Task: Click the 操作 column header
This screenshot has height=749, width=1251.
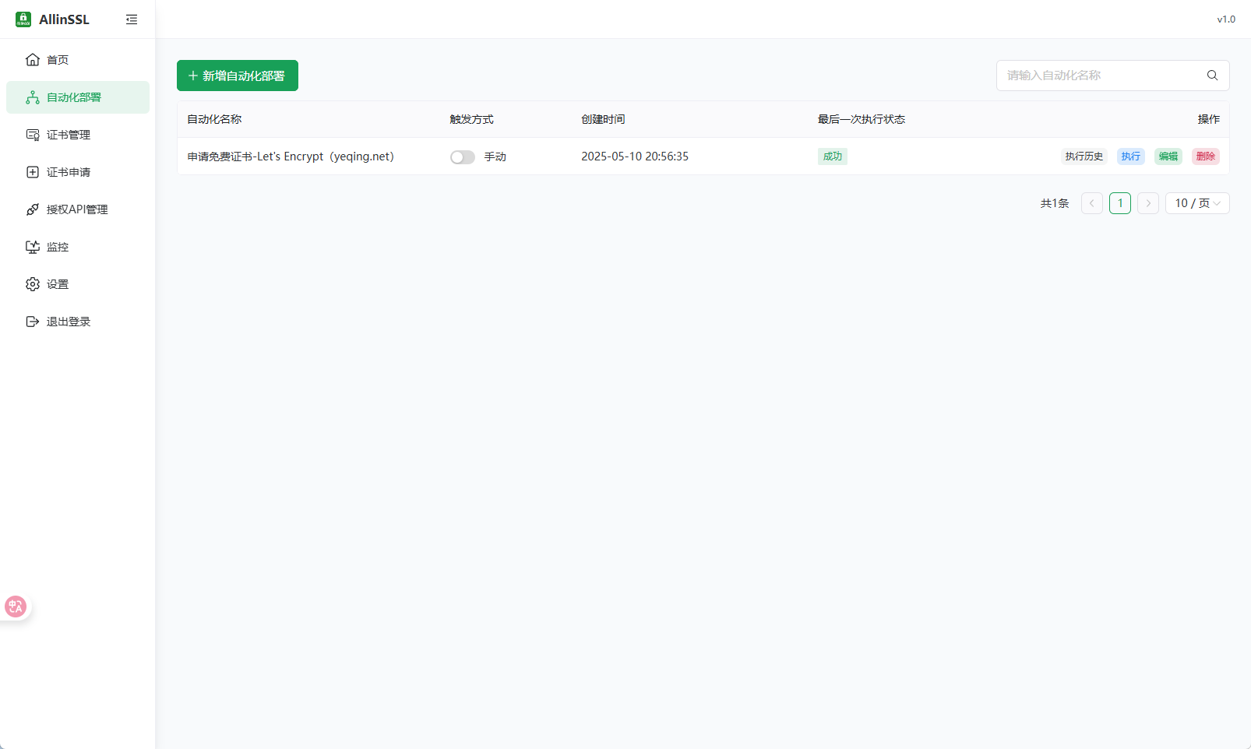Action: 1209,119
